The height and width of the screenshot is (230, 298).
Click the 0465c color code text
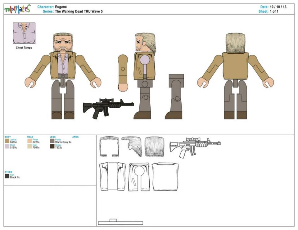[13, 142]
